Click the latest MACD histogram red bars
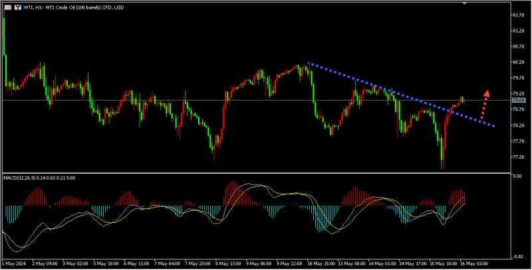Image resolution: width=532 pixels, height=270 pixels. (x=457, y=197)
